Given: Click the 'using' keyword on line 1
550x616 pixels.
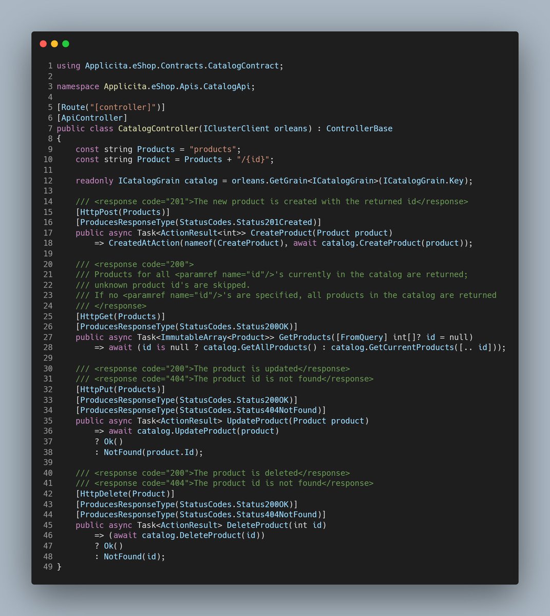Looking at the screenshot, I should pyautogui.click(x=68, y=66).
